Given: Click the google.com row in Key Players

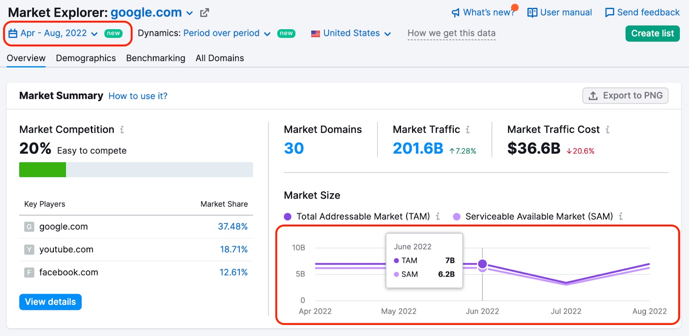Looking at the screenshot, I should coord(136,226).
